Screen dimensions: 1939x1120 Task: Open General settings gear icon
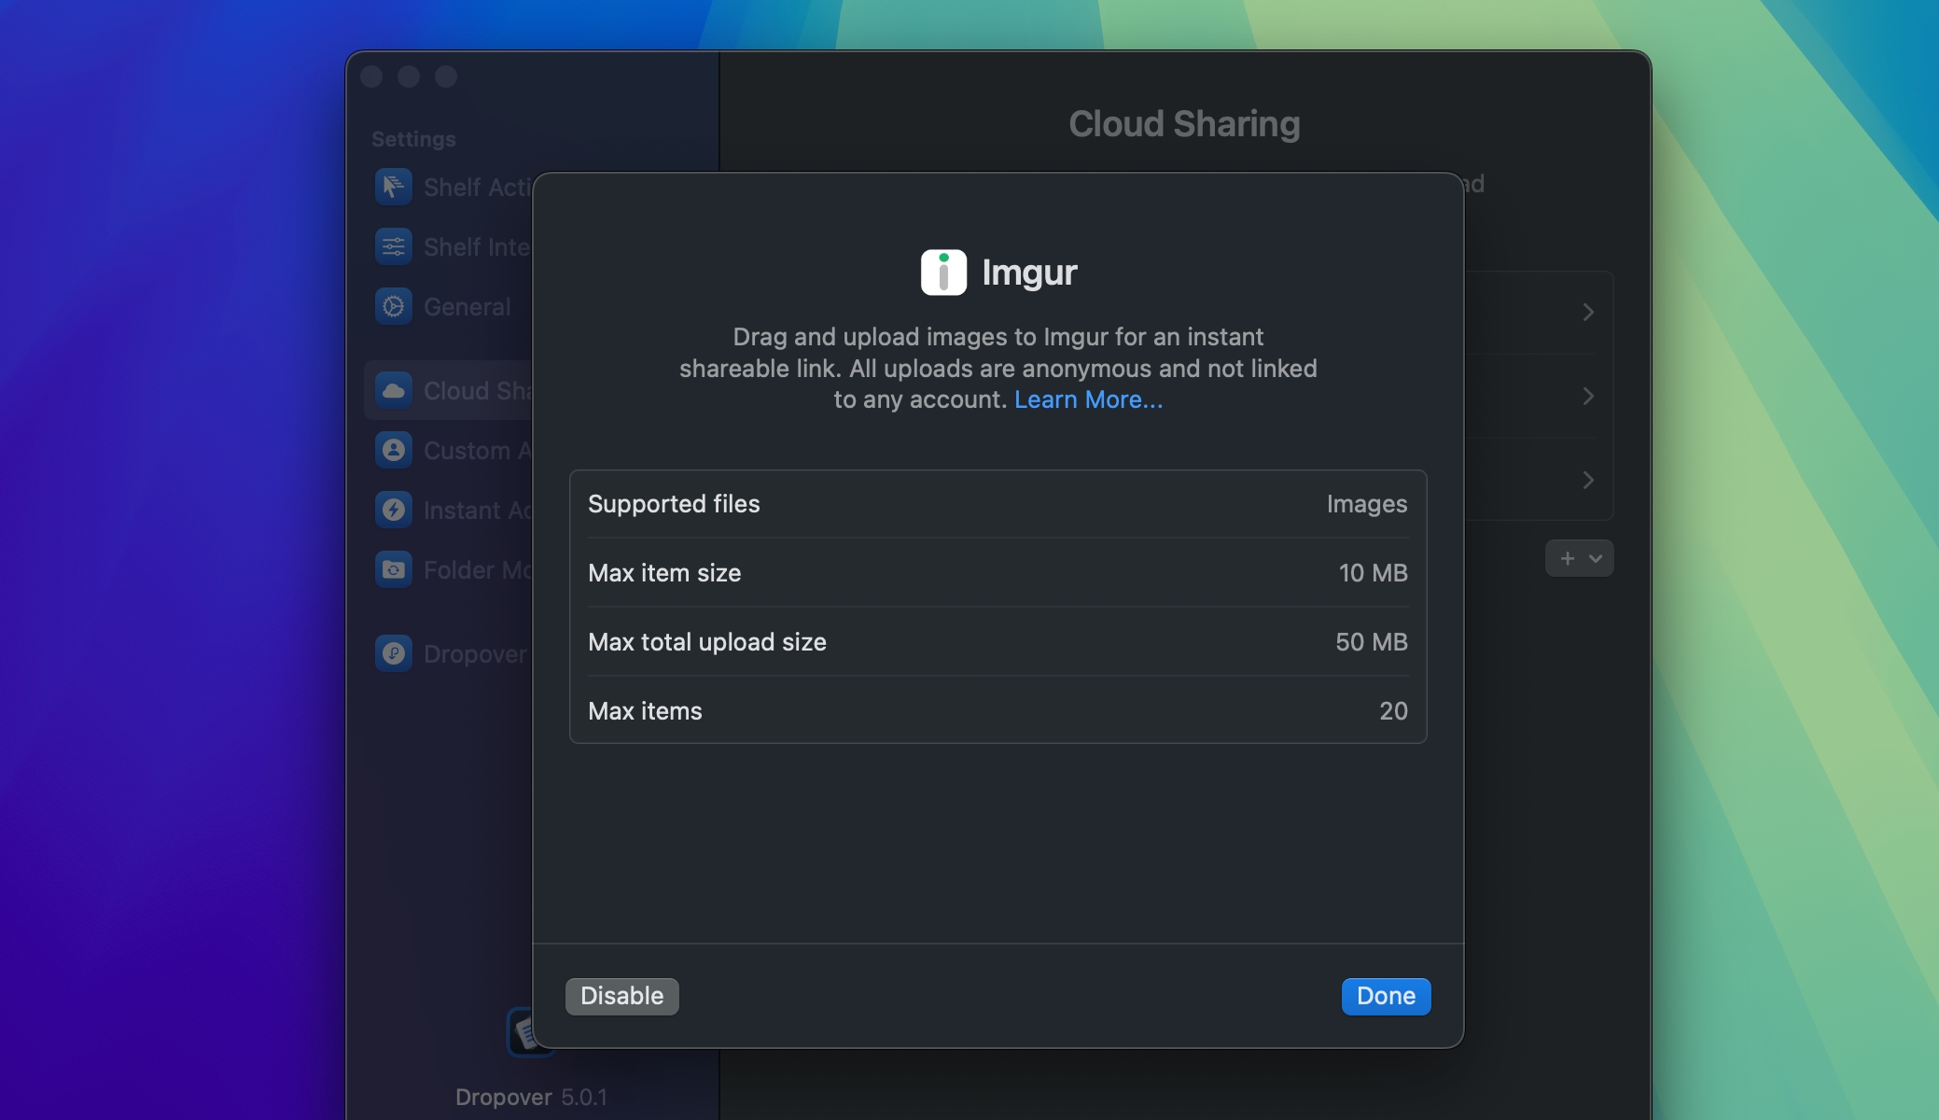394,306
